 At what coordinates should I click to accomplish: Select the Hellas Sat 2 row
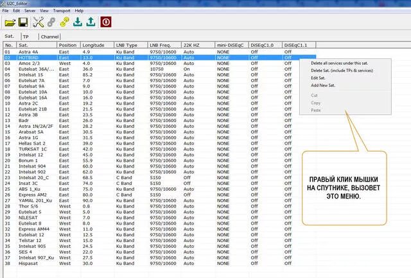point(159,144)
